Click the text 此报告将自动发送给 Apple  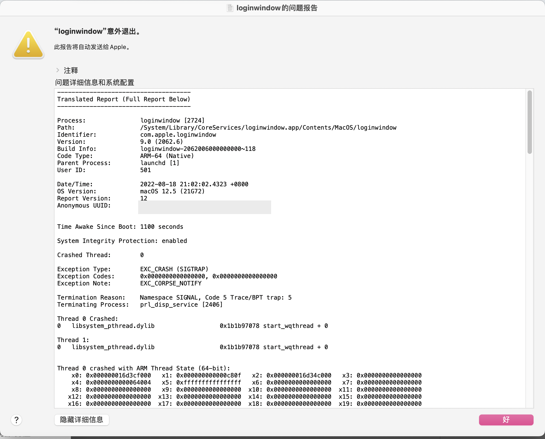[92, 47]
